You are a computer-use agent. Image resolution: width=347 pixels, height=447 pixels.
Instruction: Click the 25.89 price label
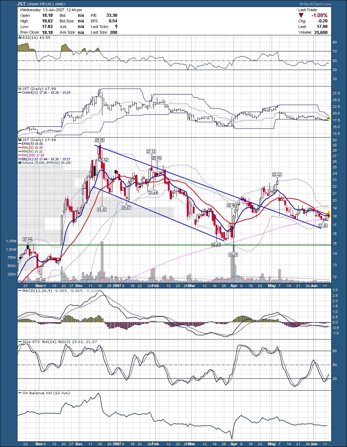[157, 158]
